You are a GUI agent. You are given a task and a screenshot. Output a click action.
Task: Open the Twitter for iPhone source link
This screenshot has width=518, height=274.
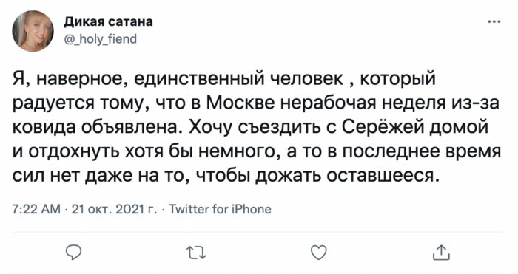(220, 209)
